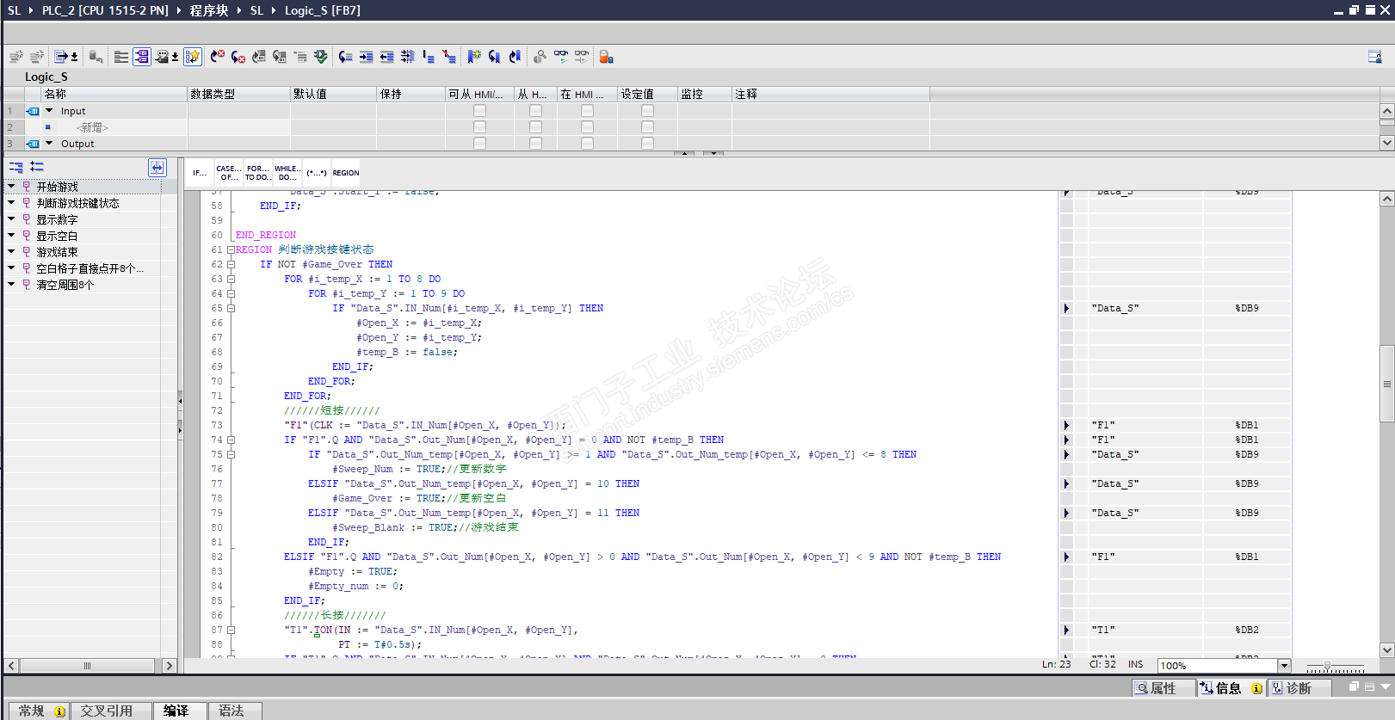Click the expand-all regions icon in left panel
Image resolution: width=1395 pixels, height=720 pixels.
[37, 167]
